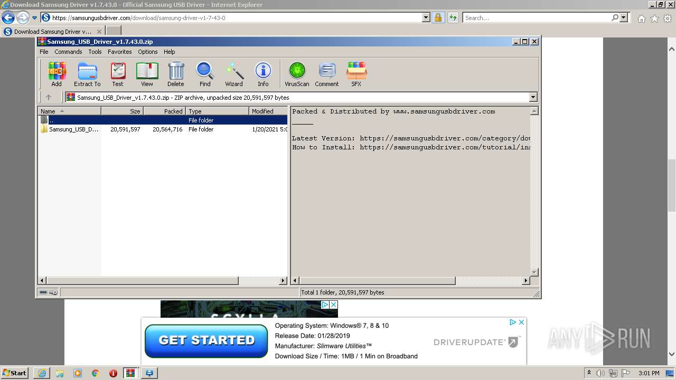This screenshot has width=676, height=380.
Task: Click the comment pane scroll up arrow
Action: click(x=534, y=111)
